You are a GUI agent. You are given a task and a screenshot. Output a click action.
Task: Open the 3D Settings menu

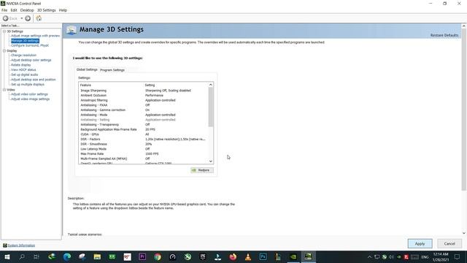click(x=46, y=10)
